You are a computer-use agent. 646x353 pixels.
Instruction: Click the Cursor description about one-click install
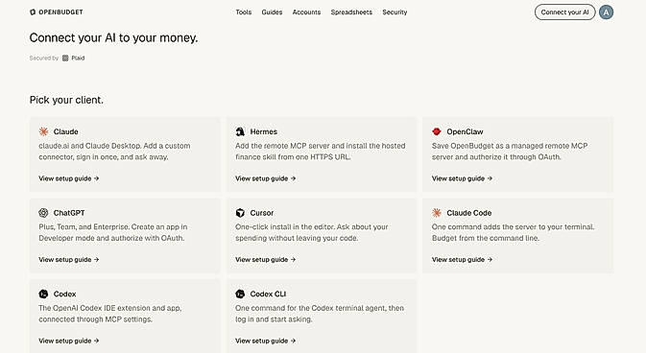pos(311,233)
